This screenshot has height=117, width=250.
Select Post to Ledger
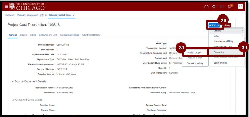tap(194, 53)
